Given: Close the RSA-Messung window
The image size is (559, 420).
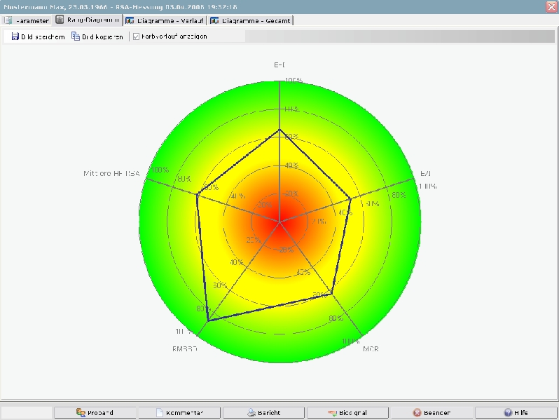Looking at the screenshot, I should [551, 6].
